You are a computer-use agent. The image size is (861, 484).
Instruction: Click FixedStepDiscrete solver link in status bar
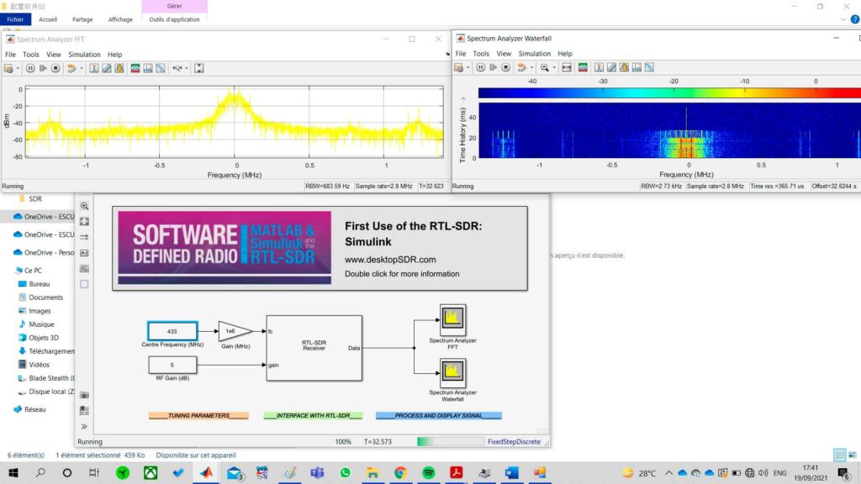point(514,442)
